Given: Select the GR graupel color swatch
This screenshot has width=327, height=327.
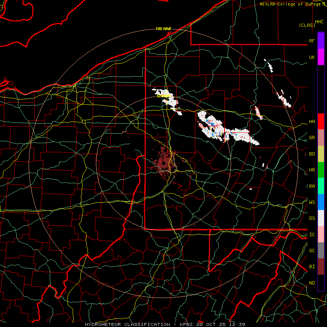Looking at the screenshot, I should pyautogui.click(x=321, y=138).
